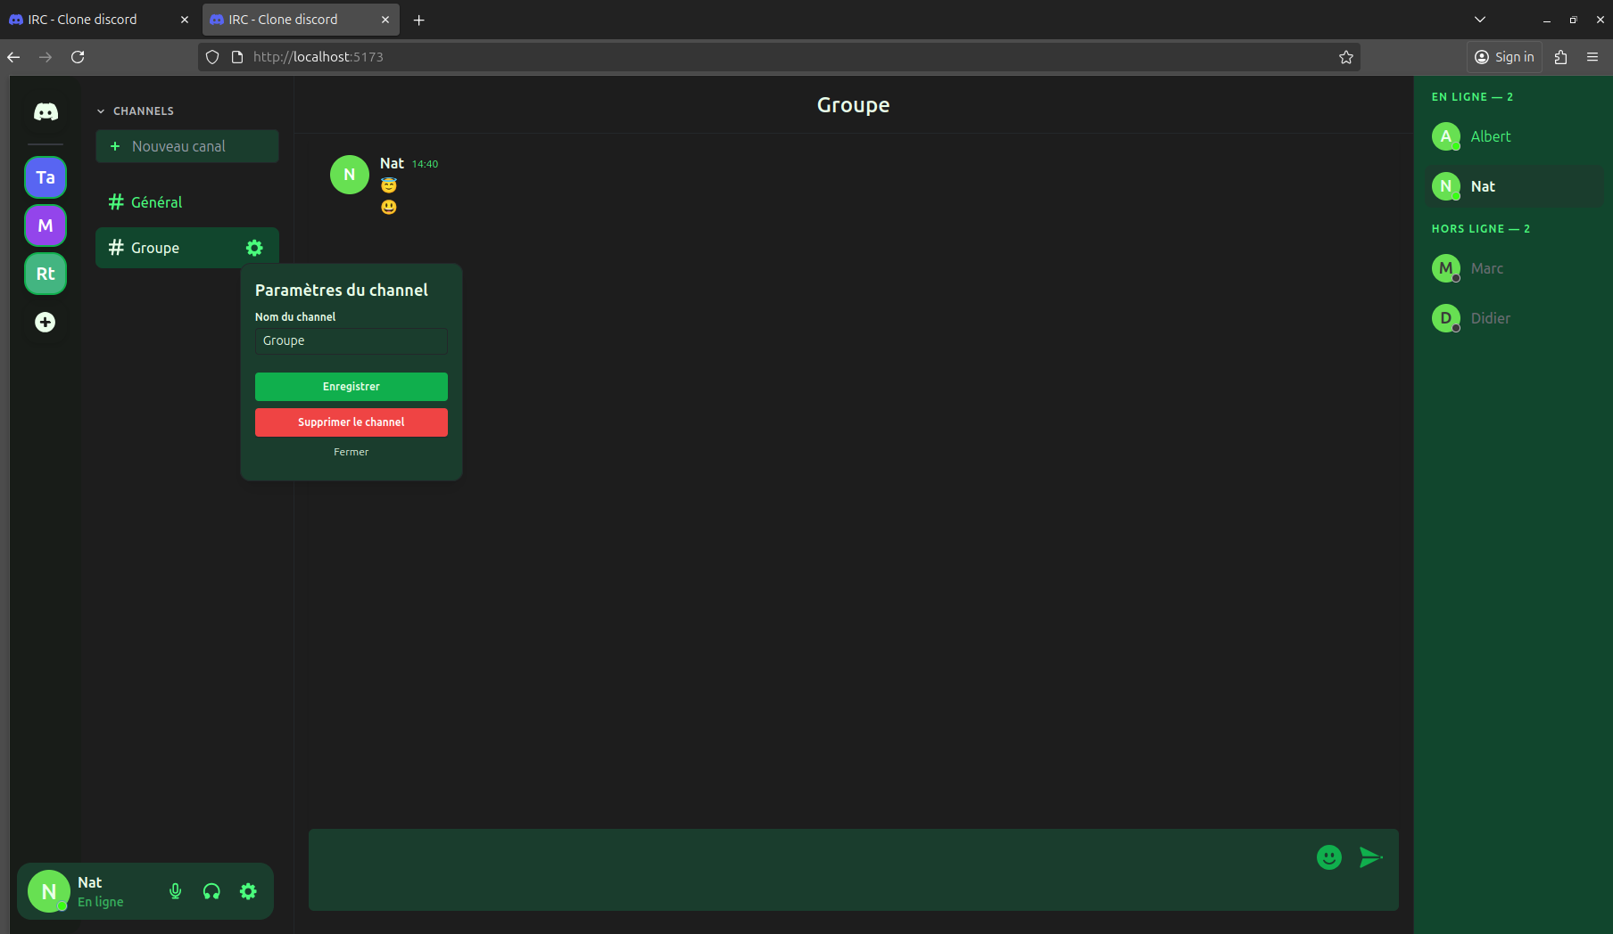Click the Discord home logo icon
This screenshot has height=934, width=1613.
coord(45,111)
